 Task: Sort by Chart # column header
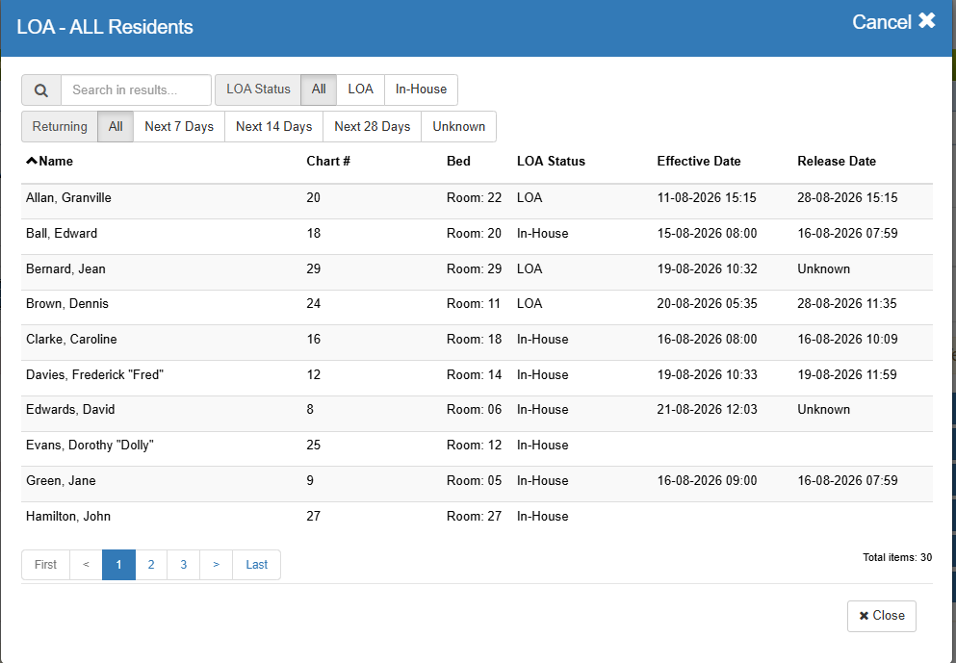328,162
